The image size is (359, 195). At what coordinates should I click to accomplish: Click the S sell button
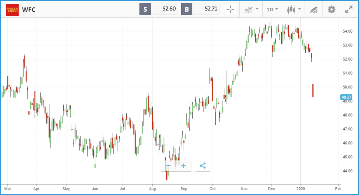145,9
